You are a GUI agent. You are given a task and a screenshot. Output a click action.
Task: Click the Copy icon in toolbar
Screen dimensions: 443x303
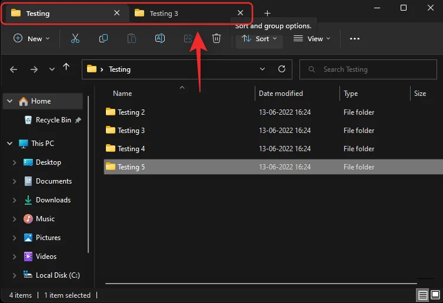104,38
